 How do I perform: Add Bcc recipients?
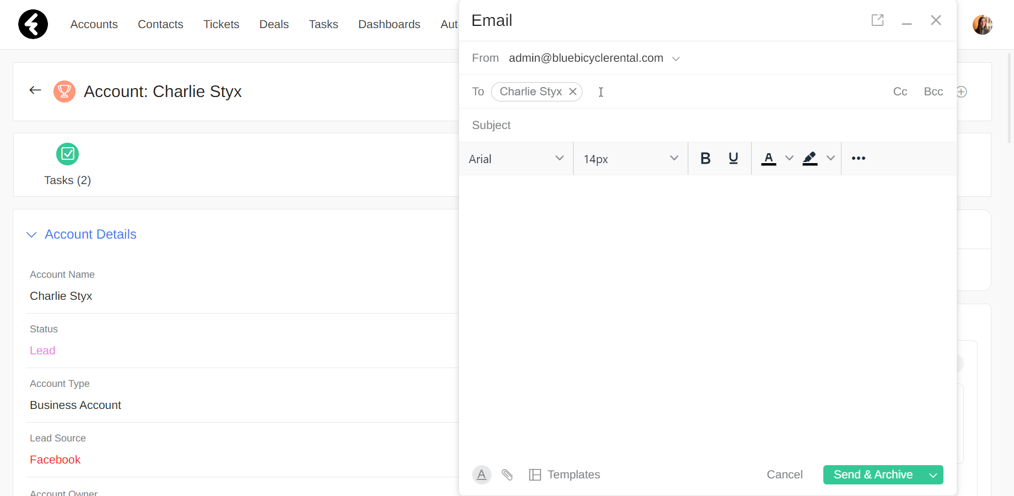coord(934,91)
